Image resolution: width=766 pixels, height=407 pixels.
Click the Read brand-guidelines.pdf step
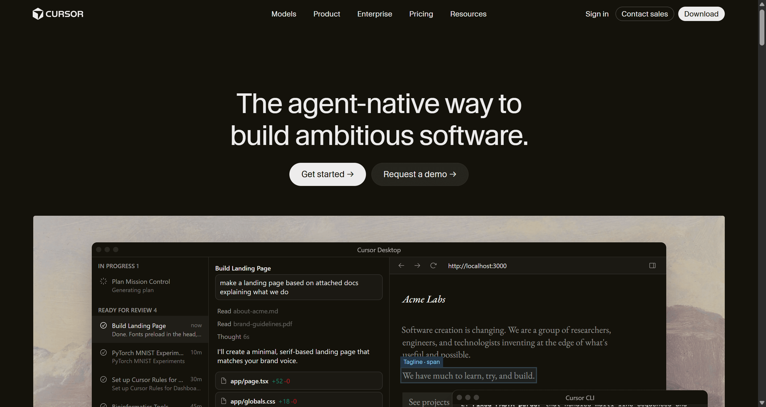(255, 324)
